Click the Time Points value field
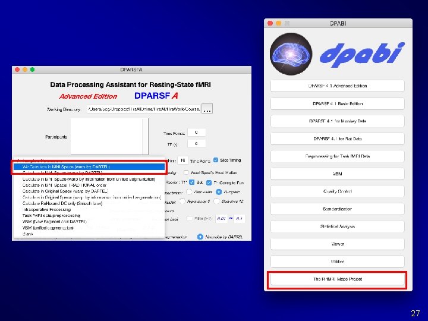Viewport: 428px width, 321px height. point(196,133)
